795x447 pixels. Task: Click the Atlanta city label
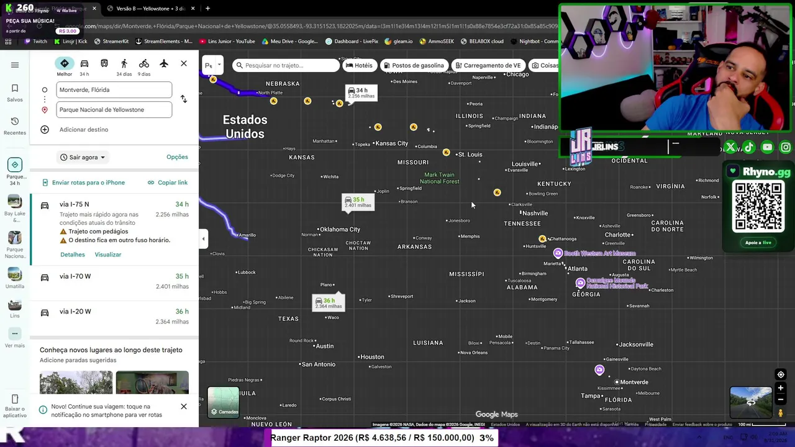[x=576, y=269]
